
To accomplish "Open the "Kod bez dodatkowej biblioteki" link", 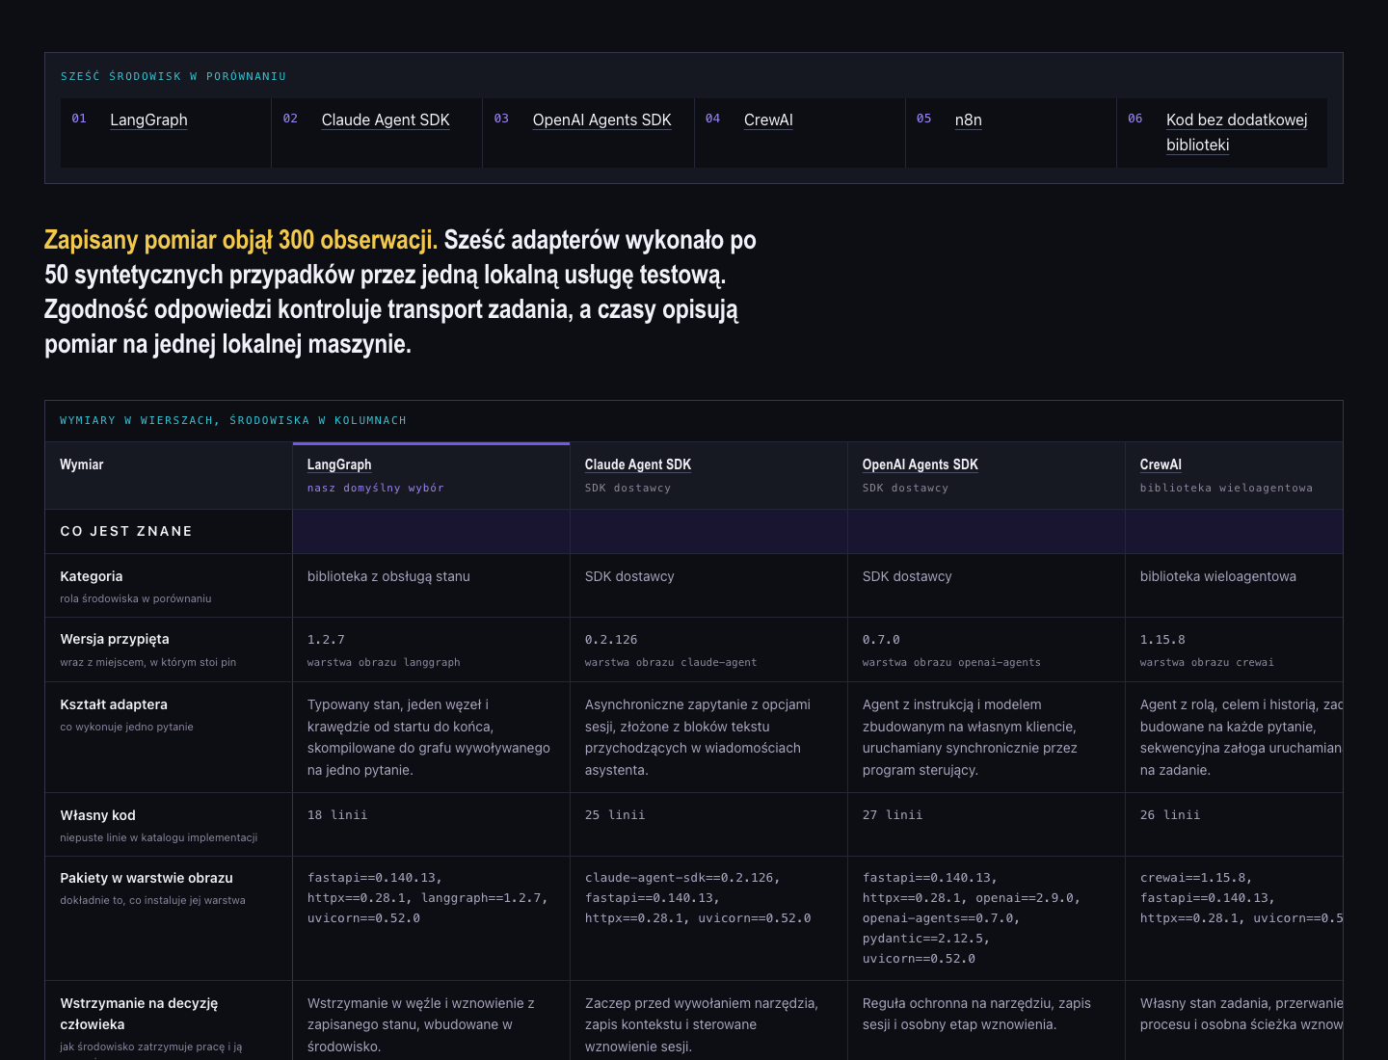I will 1237,132.
